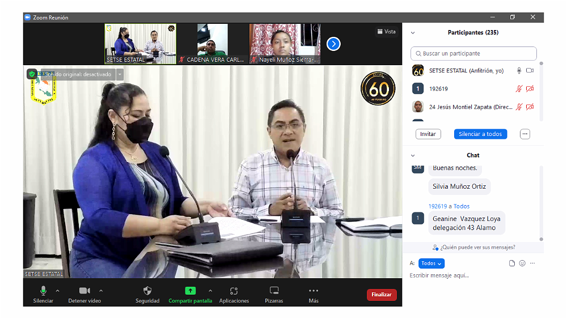Open the Todos recipient dropdown
Viewport: 567px width, 319px height.
pos(431,263)
